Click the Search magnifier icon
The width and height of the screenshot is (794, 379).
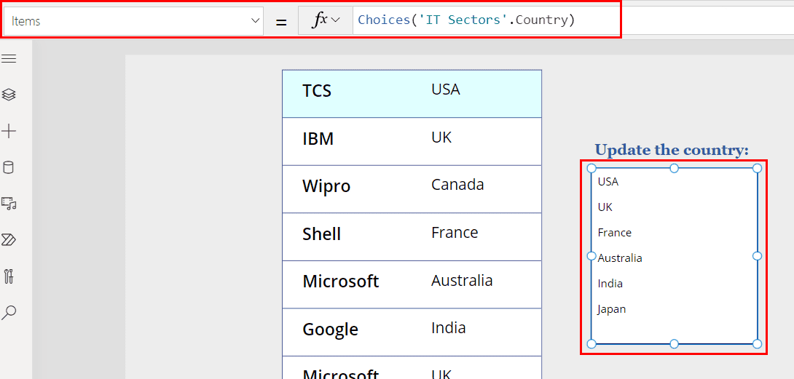[9, 312]
